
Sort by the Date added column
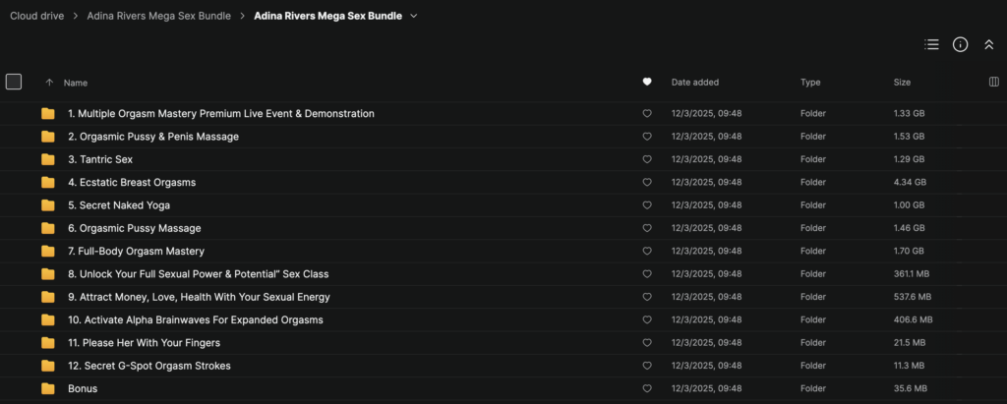coord(694,83)
